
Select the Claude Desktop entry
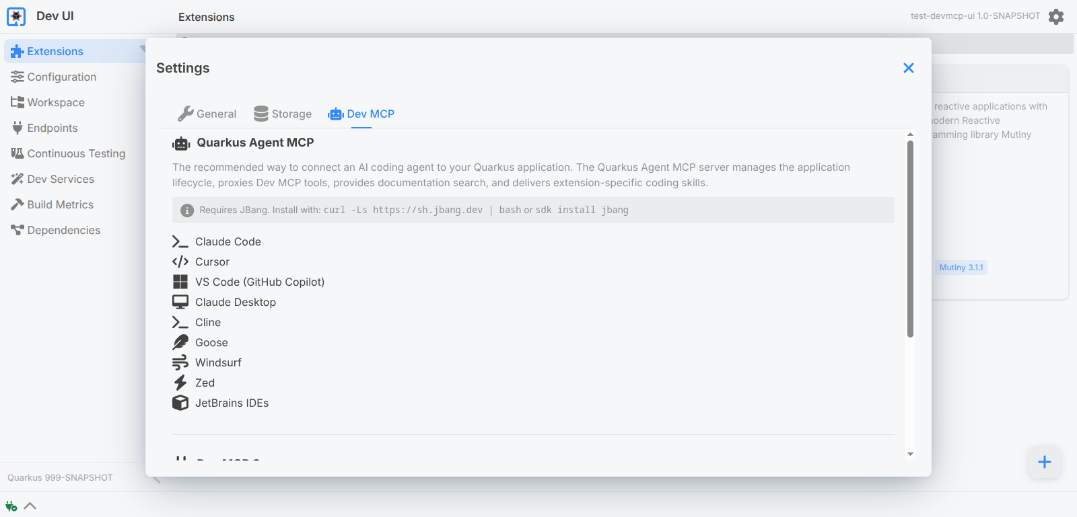224,303
